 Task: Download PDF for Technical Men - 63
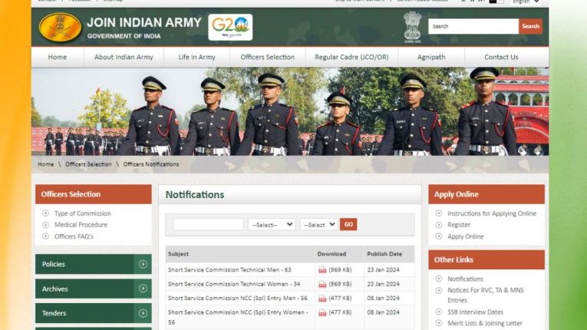tap(322, 269)
